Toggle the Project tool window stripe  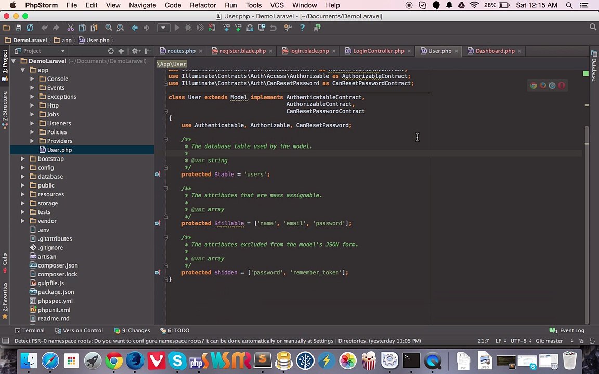[x=5, y=62]
